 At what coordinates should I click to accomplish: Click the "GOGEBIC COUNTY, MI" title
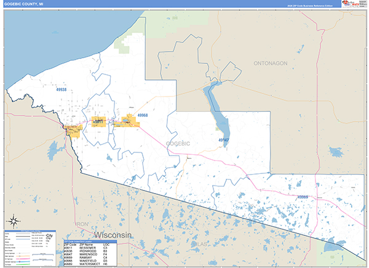23,4
